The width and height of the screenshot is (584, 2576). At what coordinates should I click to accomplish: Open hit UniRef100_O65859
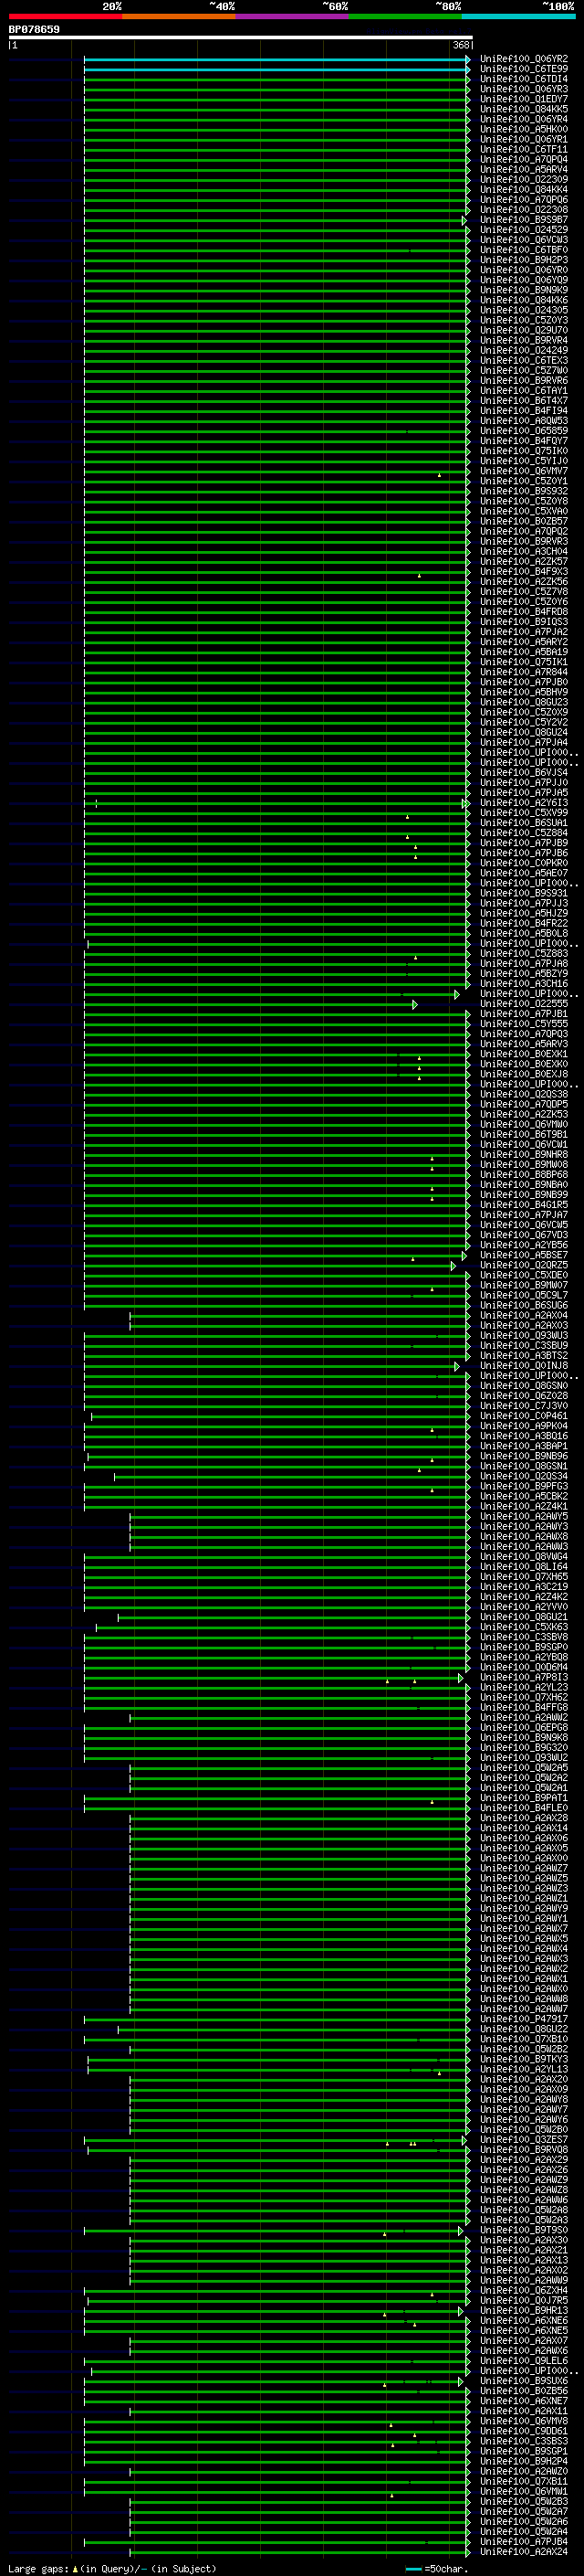[524, 431]
